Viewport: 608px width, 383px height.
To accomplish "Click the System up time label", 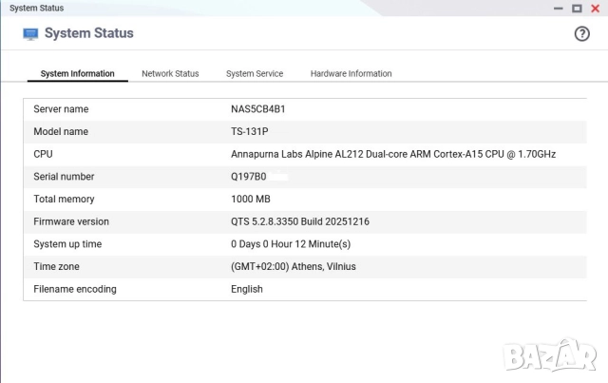I will click(x=67, y=244).
